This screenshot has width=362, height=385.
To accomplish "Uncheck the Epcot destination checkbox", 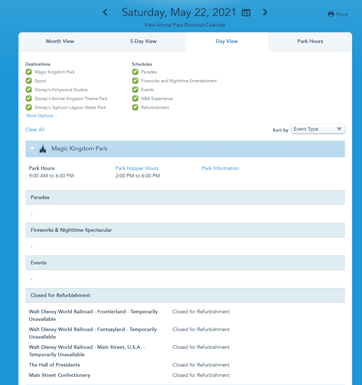I will (x=29, y=81).
